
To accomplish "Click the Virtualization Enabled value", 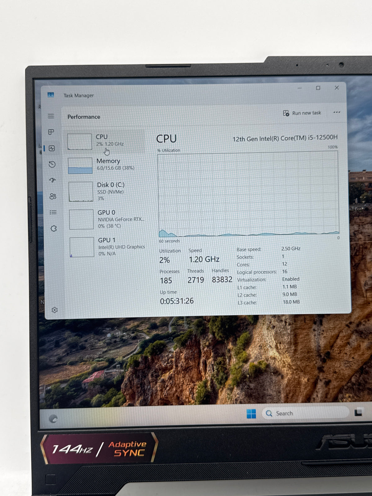I will point(291,279).
